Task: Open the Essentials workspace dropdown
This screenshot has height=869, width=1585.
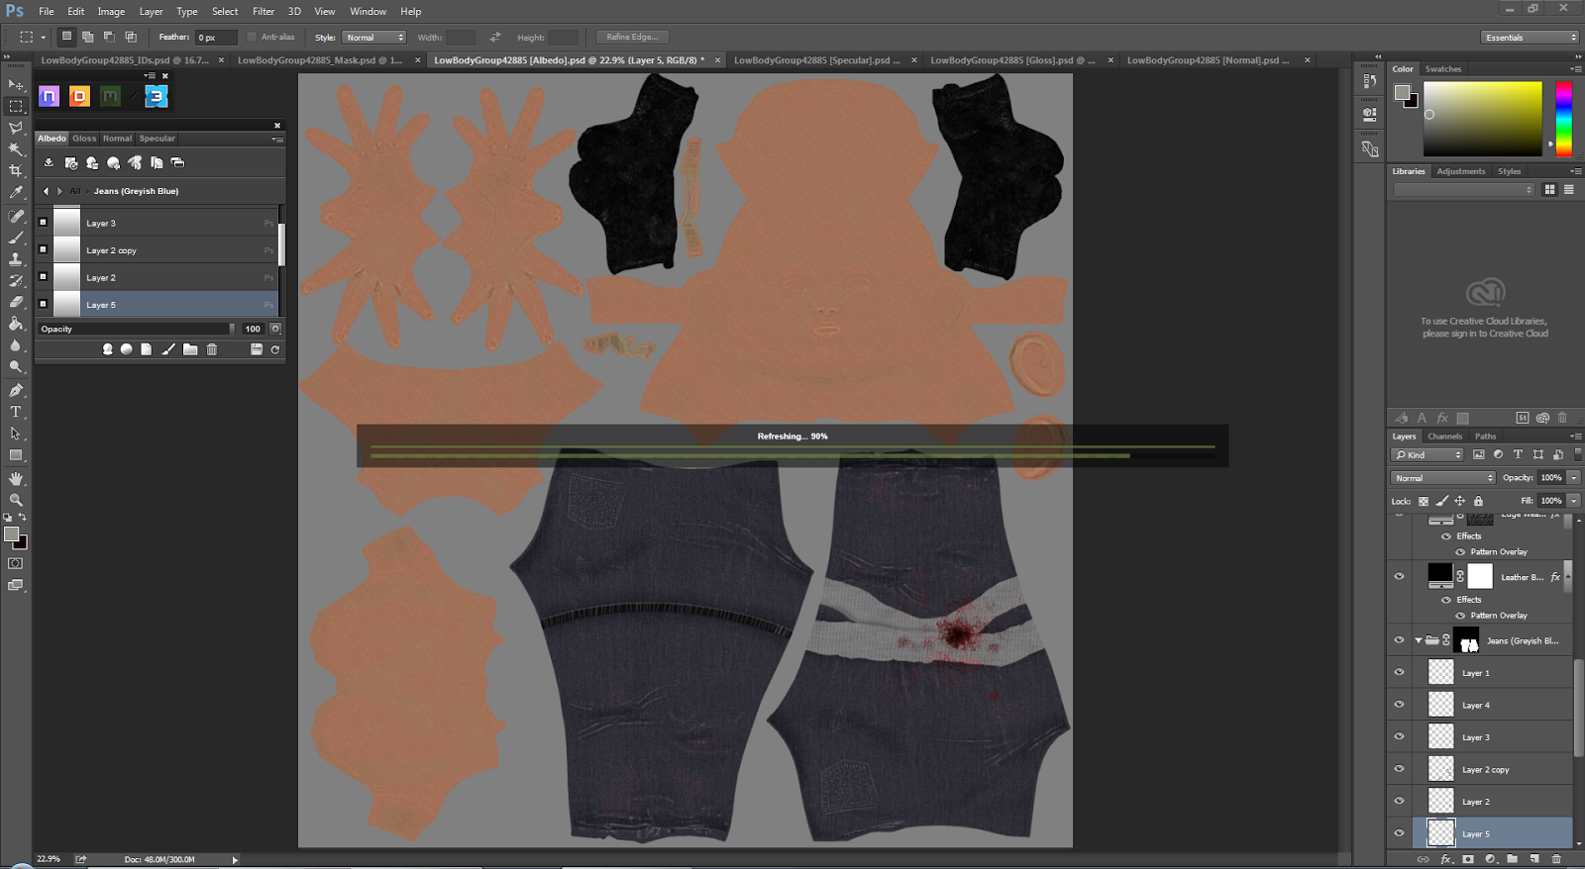Action: tap(1531, 38)
